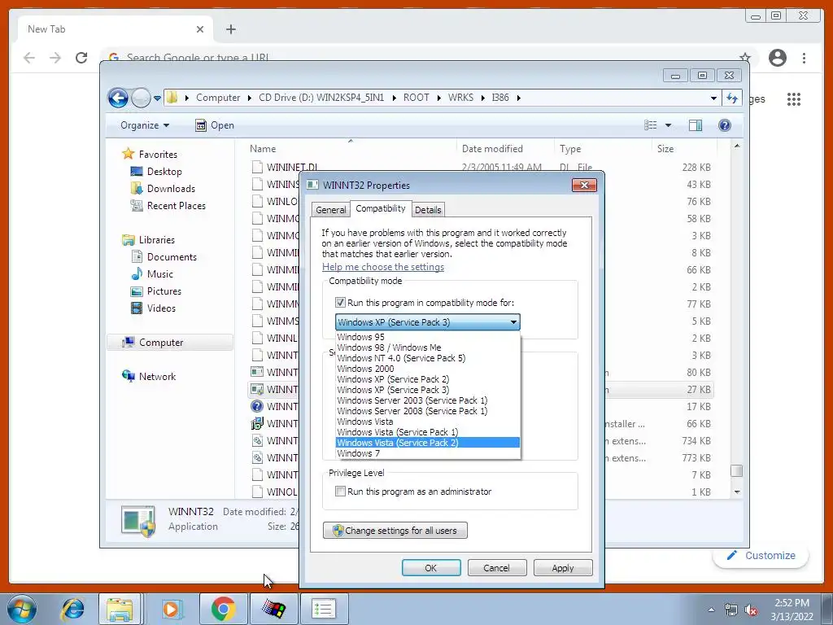Click Chrome profile avatar icon
833x625 pixels.
777,58
